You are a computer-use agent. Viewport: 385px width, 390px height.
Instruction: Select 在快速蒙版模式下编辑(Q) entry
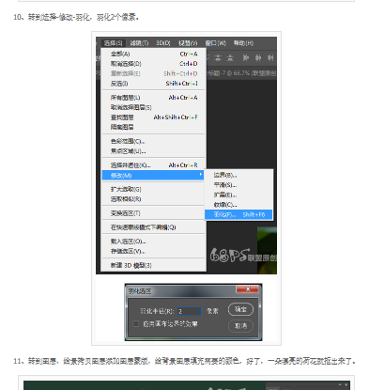[x=154, y=227]
